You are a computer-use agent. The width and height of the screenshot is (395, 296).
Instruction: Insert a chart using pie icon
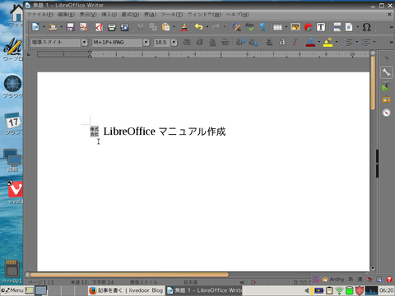[309, 27]
